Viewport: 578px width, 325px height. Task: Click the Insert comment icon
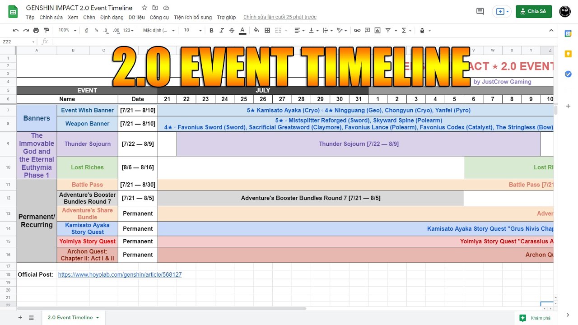367,30
